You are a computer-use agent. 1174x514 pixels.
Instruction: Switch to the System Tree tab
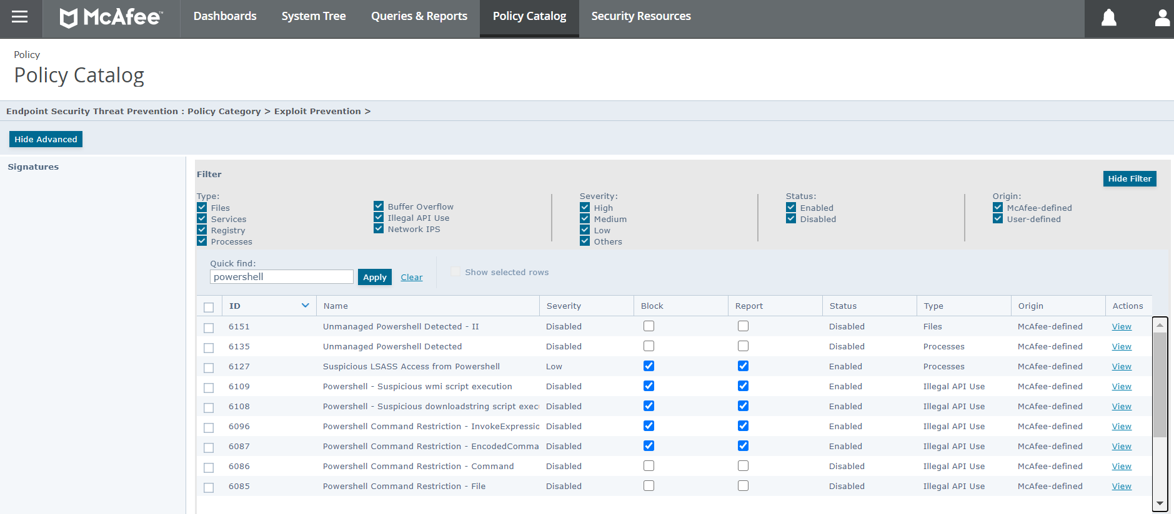[x=314, y=16]
